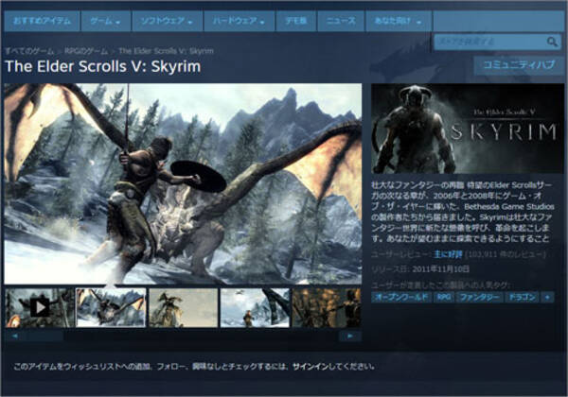
Task: Select the highlighted dragon-fight screenshot thumbnail
Action: click(x=111, y=308)
